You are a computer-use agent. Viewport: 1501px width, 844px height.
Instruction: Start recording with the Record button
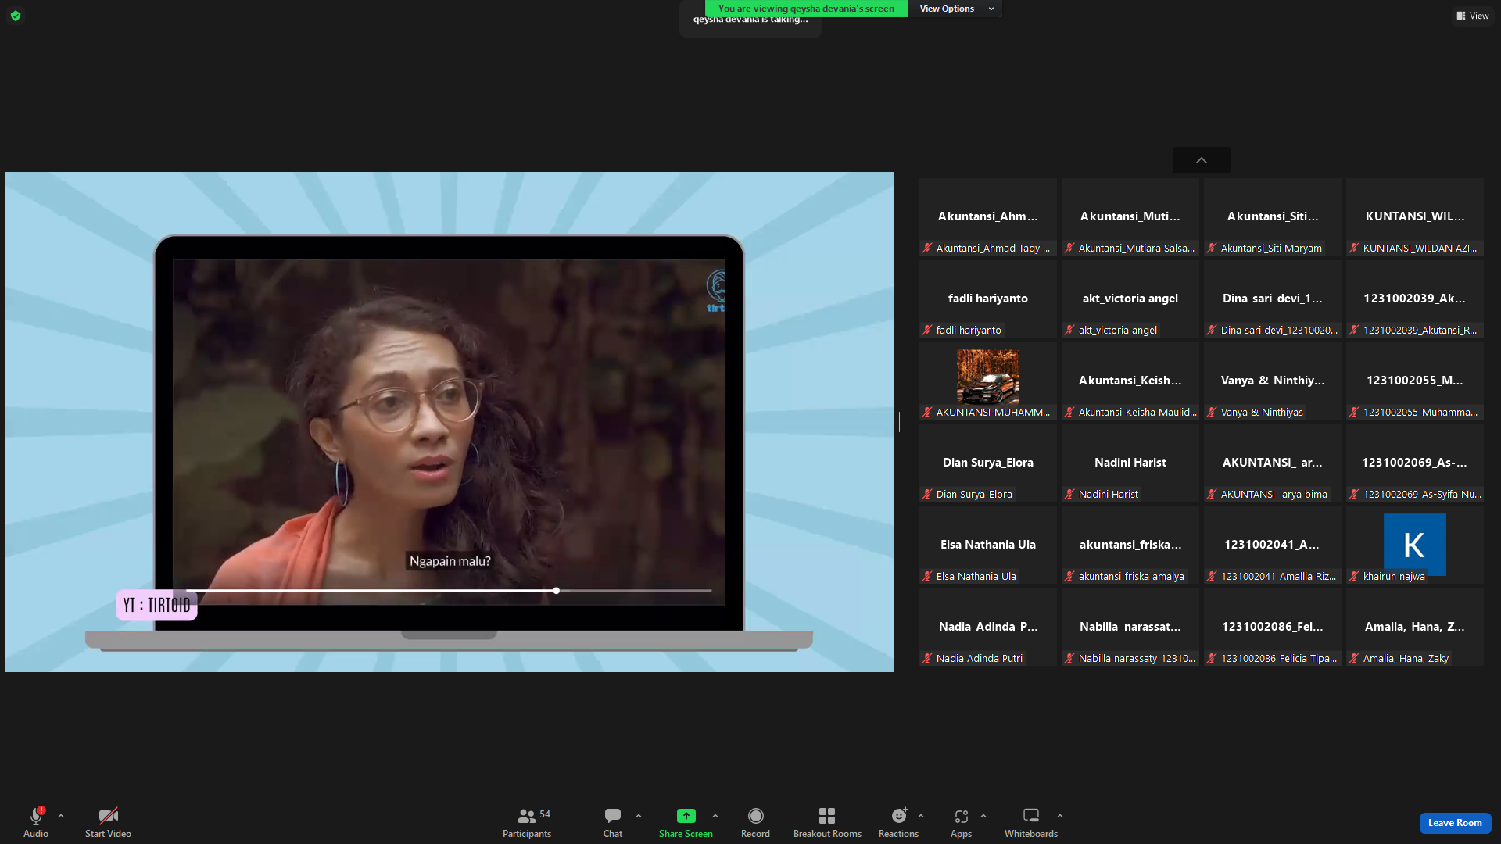(755, 822)
